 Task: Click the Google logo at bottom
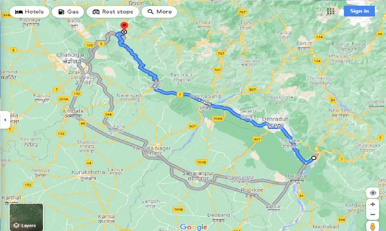point(193,227)
